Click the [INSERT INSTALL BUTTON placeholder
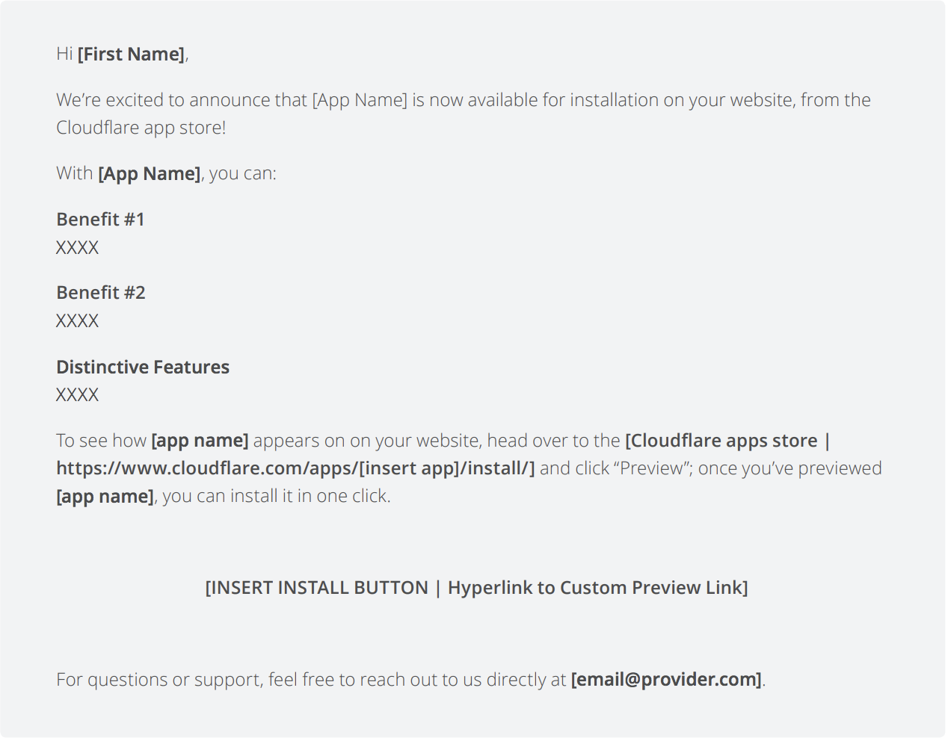Screen dimensions: 948x738 pos(317,589)
